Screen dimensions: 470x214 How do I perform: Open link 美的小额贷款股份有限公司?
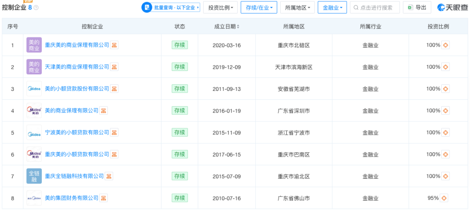pyautogui.click(x=77, y=89)
